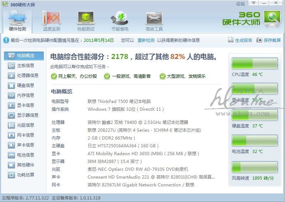The width and height of the screenshot is (285, 202).
Task: Click green check beside 一般游戏、高清影音
Action: pos(107,76)
